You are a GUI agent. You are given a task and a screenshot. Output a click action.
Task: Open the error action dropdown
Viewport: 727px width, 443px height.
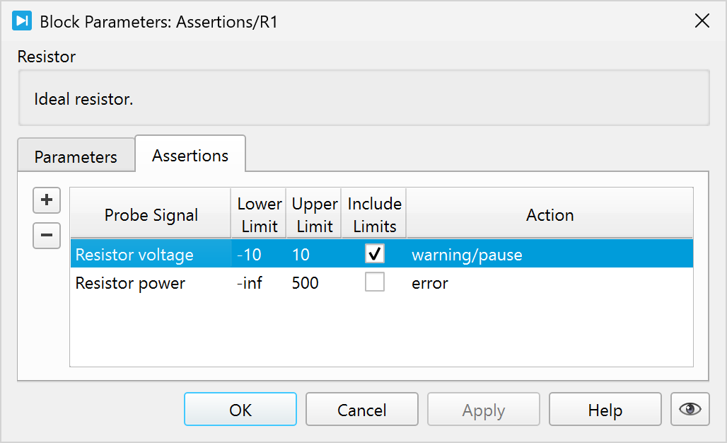click(x=549, y=284)
